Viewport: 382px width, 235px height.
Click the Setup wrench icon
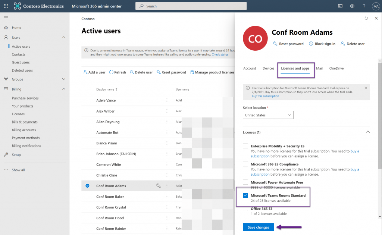(x=6, y=155)
